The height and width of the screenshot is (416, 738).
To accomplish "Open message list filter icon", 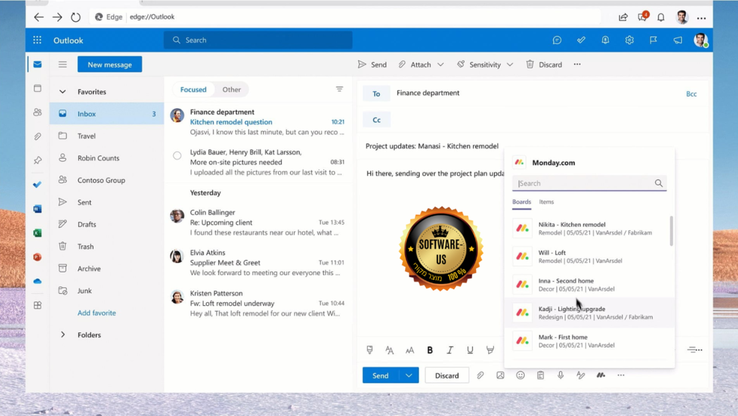I will pos(339,89).
